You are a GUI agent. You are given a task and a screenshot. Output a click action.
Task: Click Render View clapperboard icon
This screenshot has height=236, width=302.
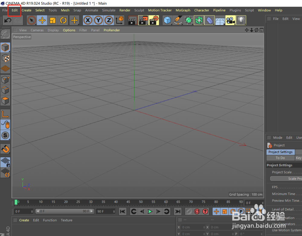(133, 20)
